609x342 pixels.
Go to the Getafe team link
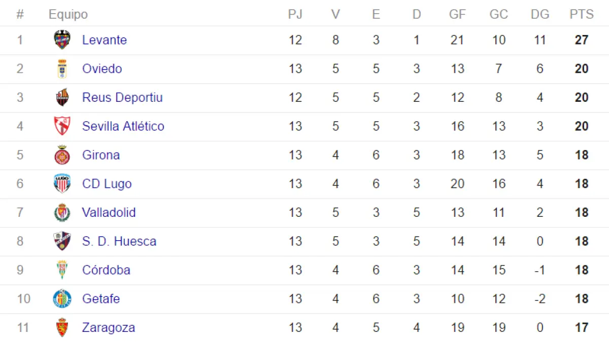(101, 298)
